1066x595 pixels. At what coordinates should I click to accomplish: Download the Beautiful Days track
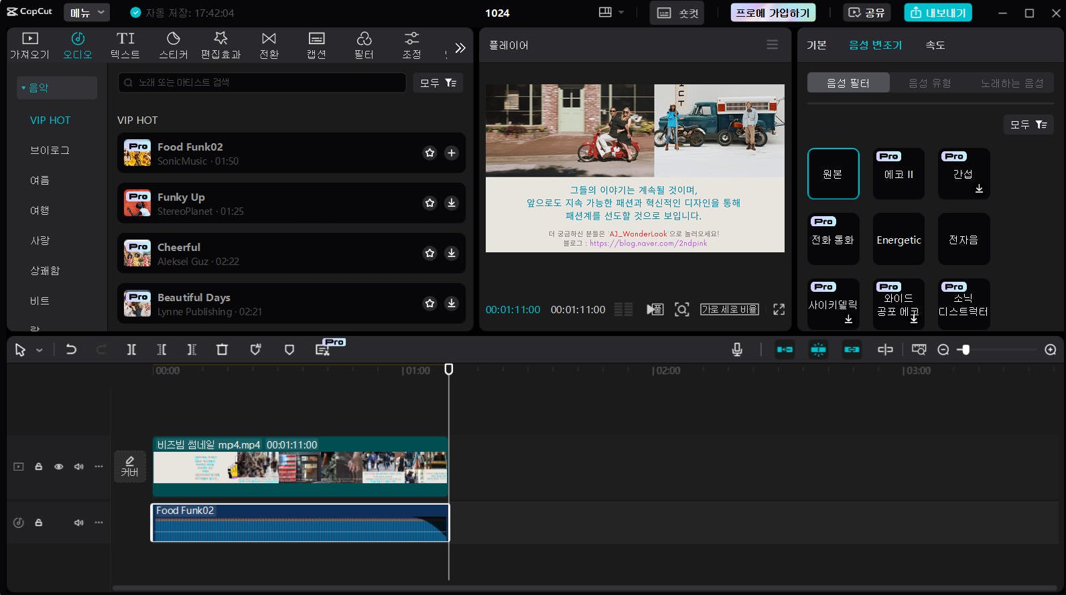[452, 303]
